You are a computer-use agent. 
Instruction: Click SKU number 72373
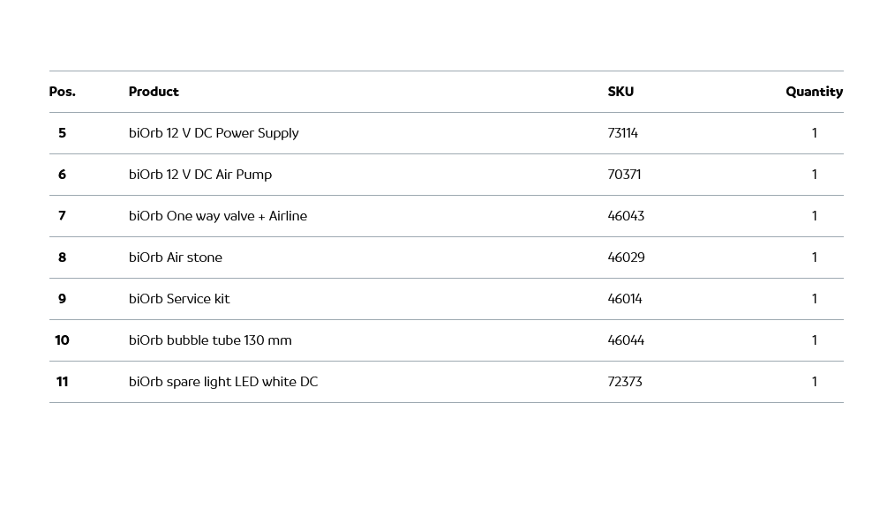click(x=625, y=382)
